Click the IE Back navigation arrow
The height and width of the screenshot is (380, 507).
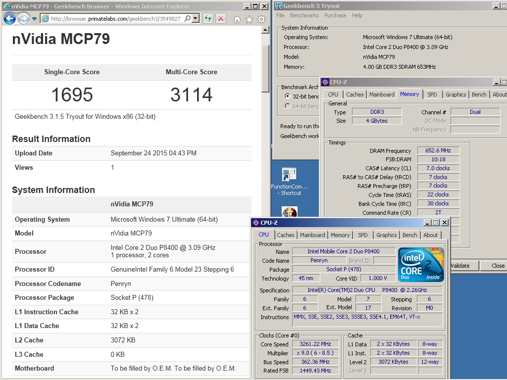[9, 19]
